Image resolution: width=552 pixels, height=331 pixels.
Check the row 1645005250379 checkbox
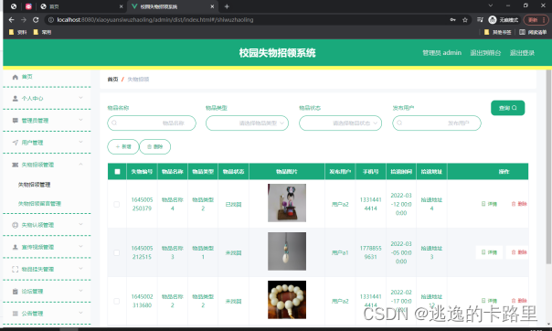tap(117, 204)
